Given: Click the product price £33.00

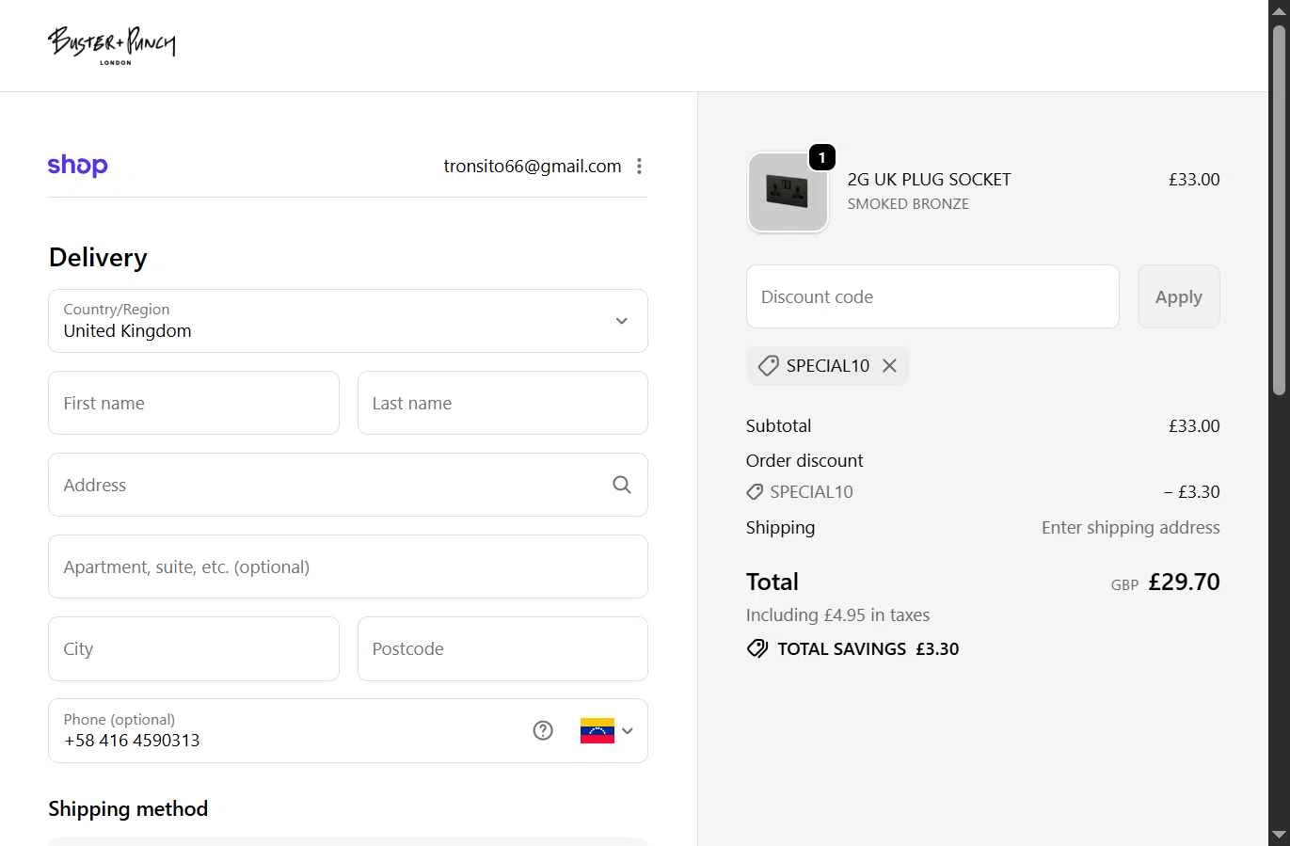Looking at the screenshot, I should [1194, 180].
